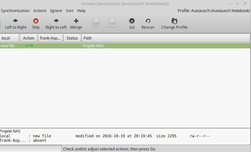
Task: Click the Path column header
Action: click(166, 38)
